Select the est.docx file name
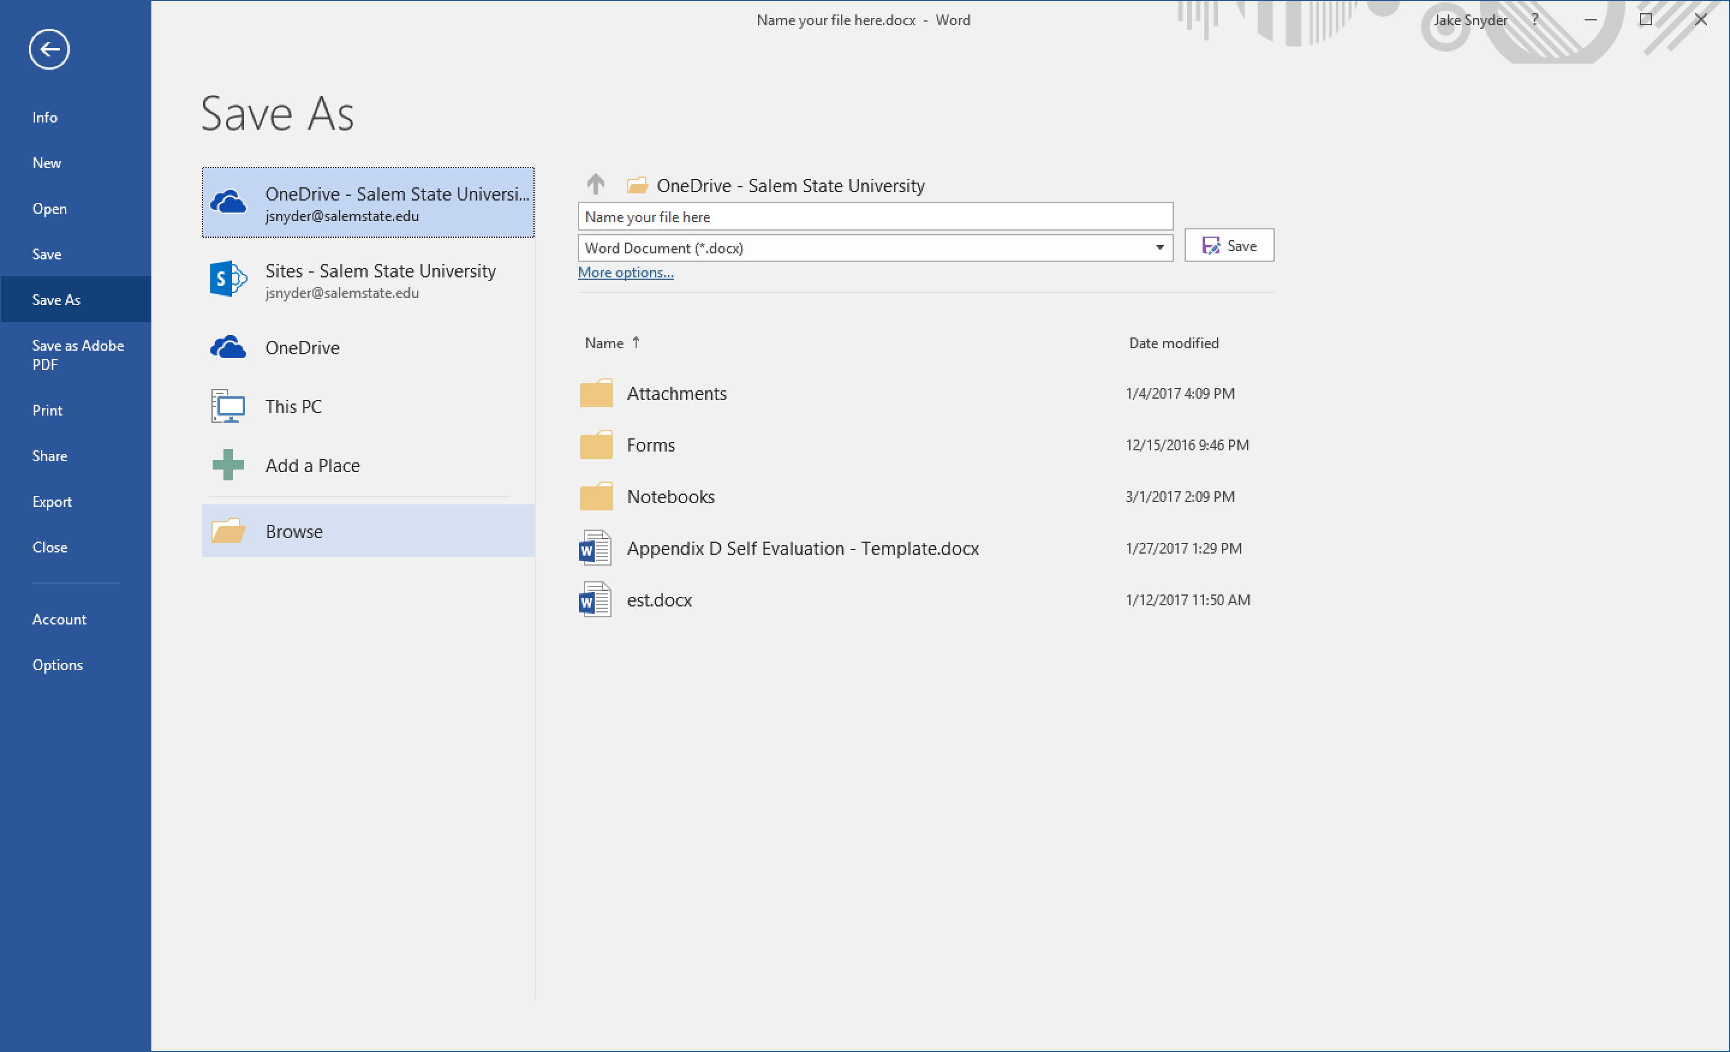The width and height of the screenshot is (1730, 1052). pyautogui.click(x=660, y=600)
